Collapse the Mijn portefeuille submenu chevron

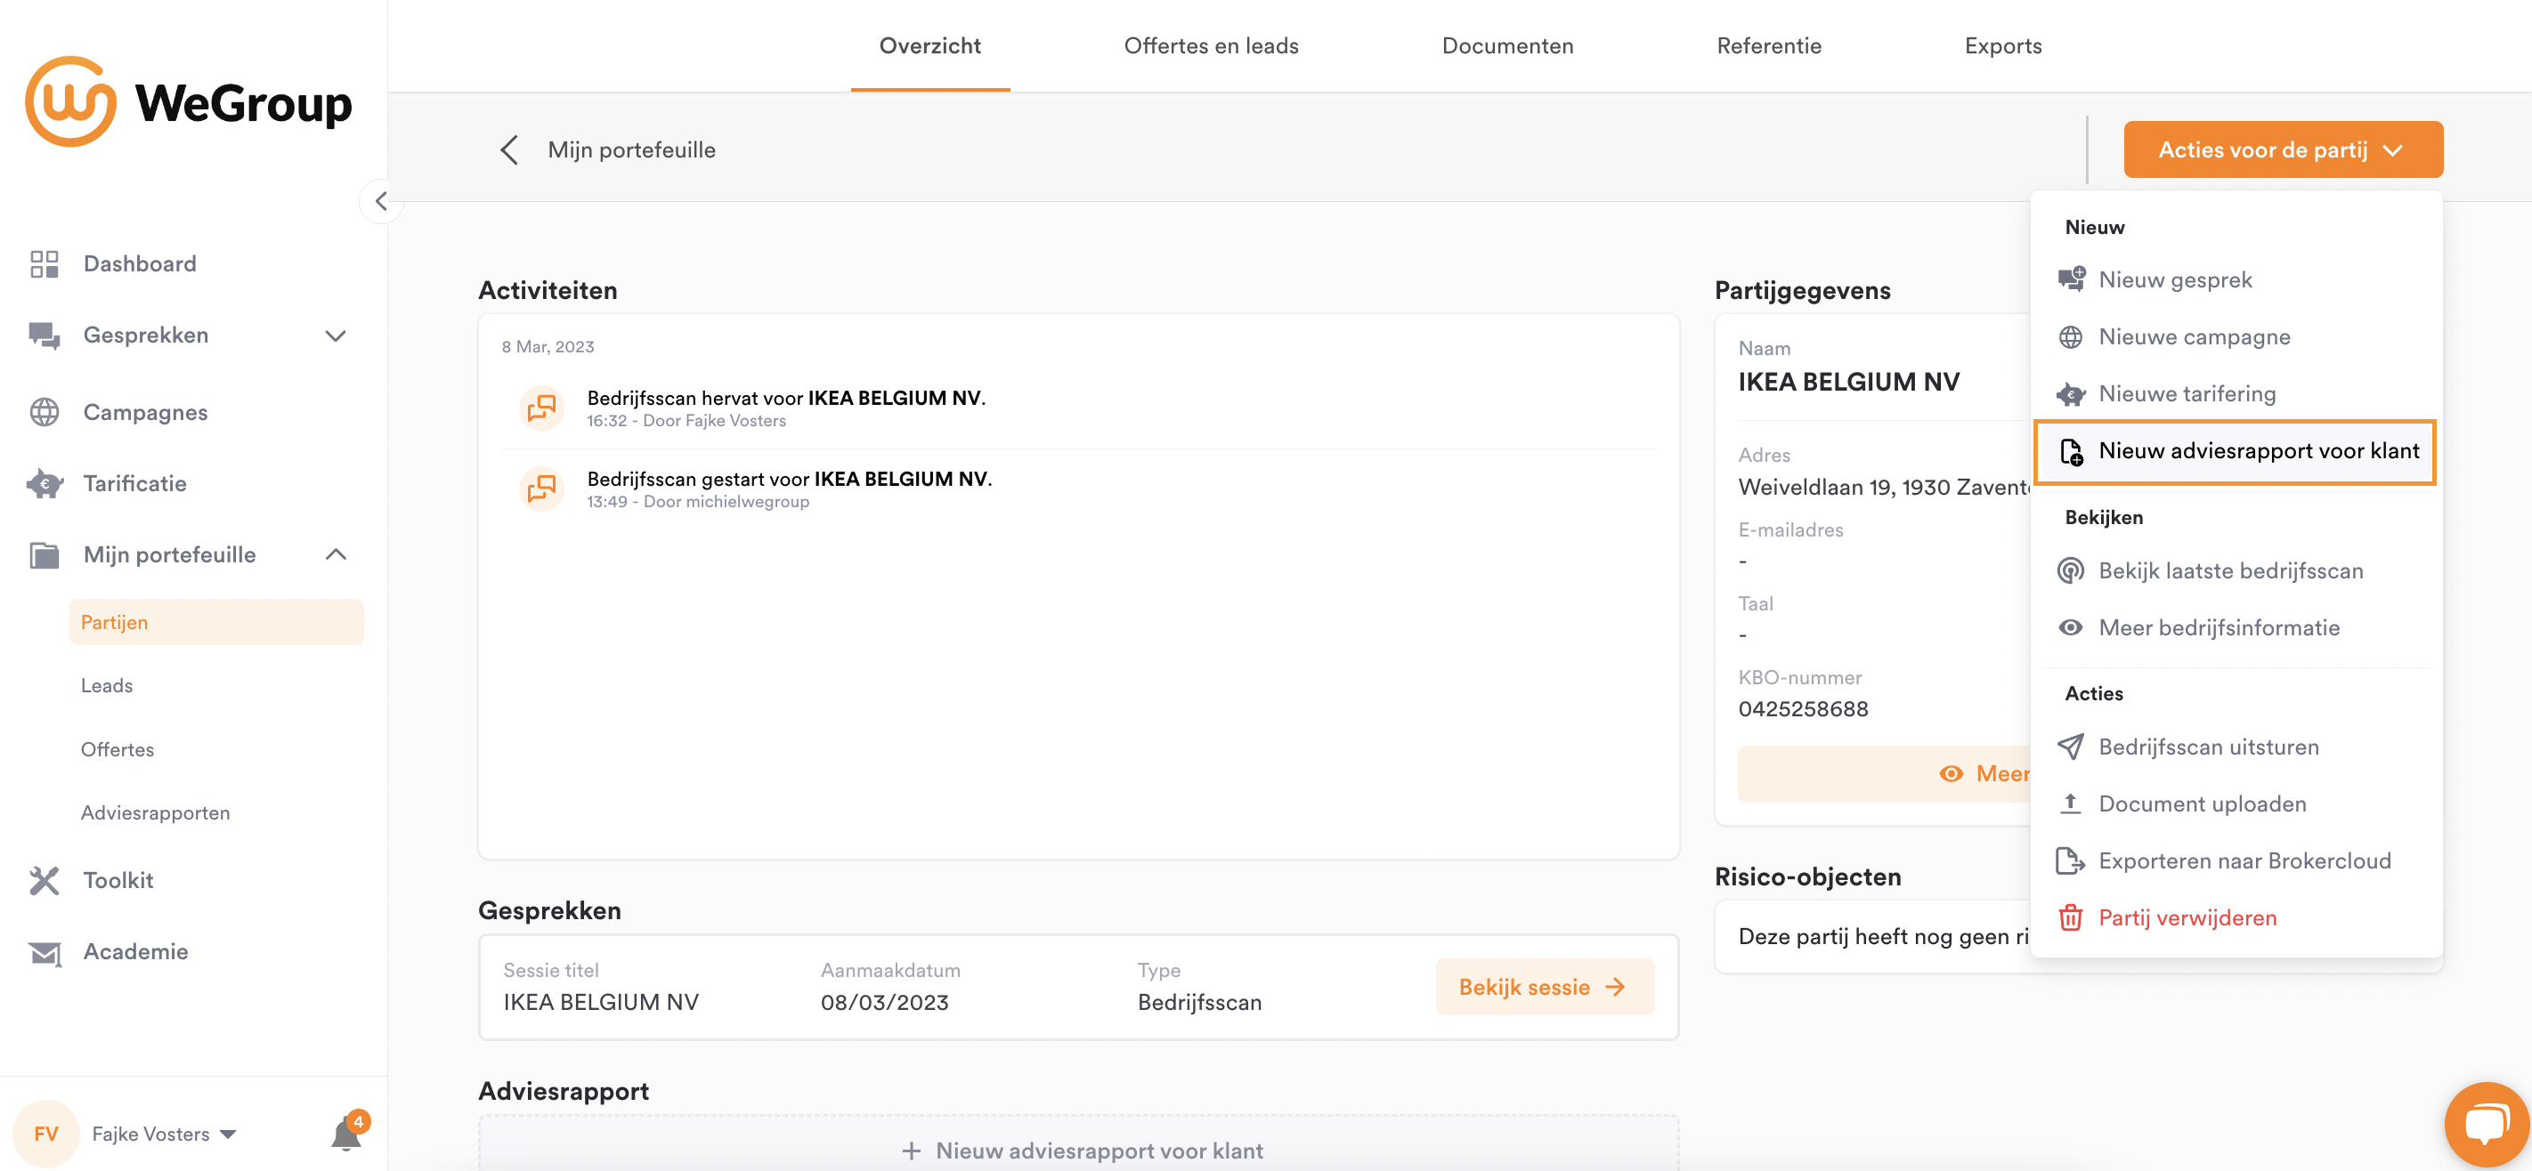click(x=335, y=554)
